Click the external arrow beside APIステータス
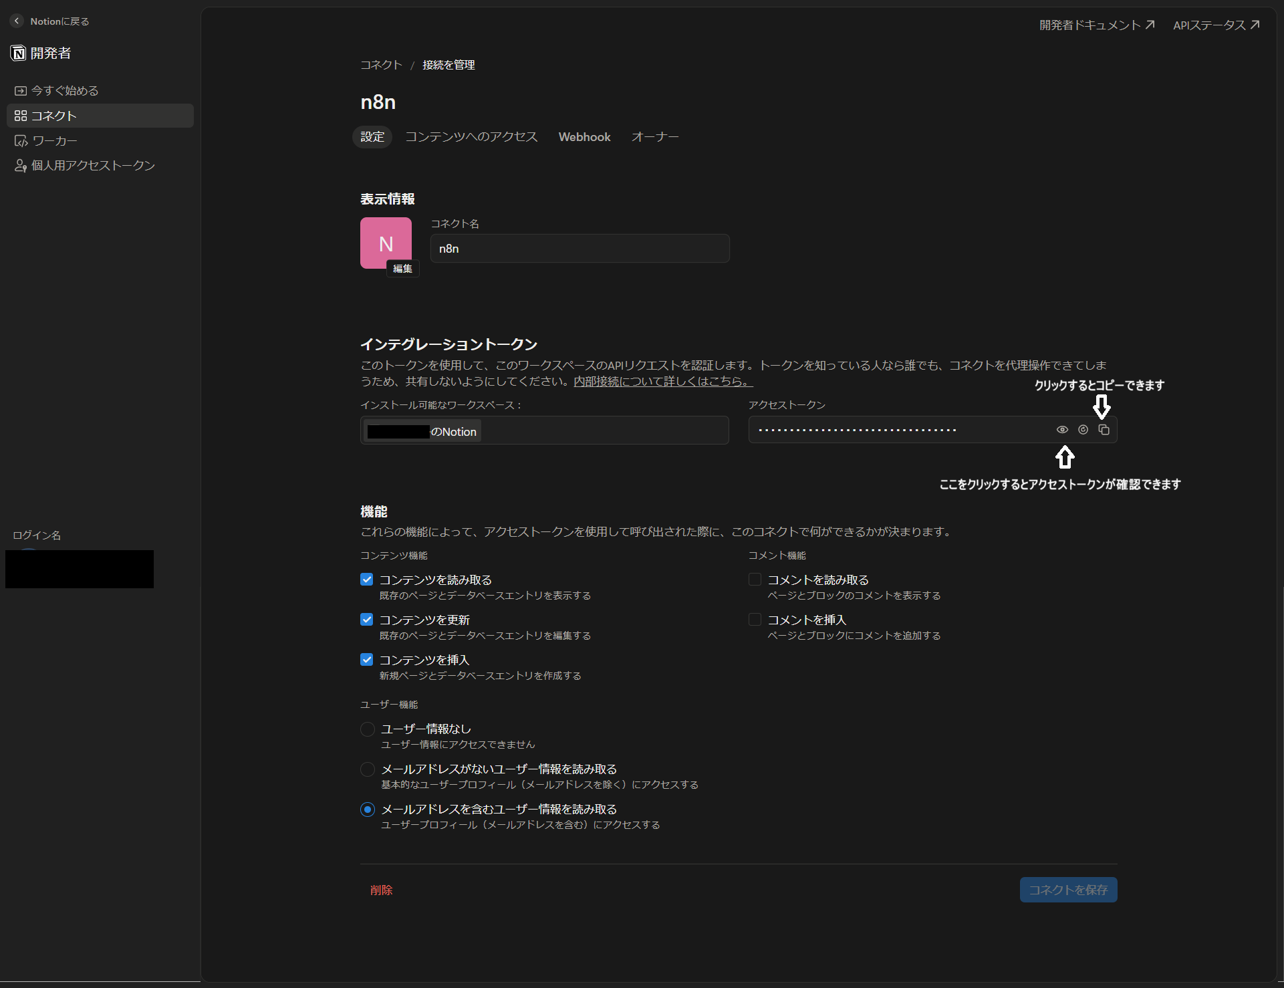This screenshot has height=988, width=1284. pos(1255,25)
